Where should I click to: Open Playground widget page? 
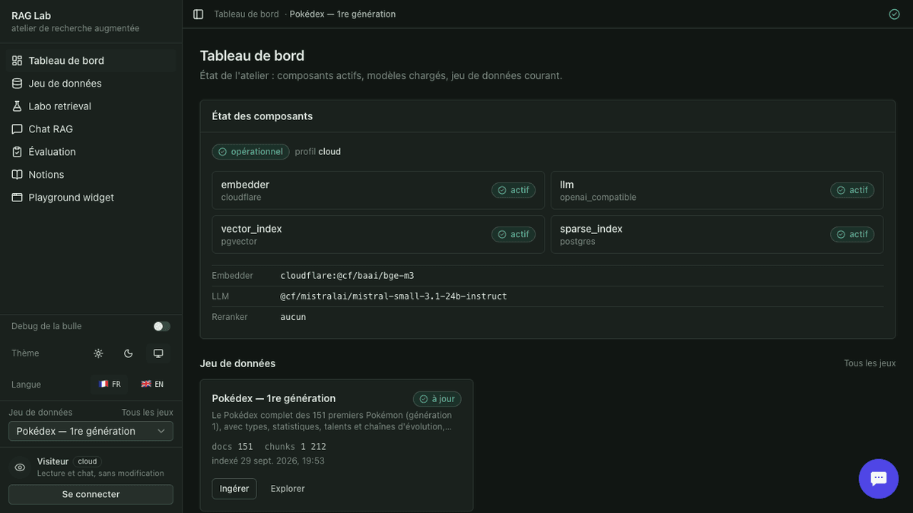(x=91, y=198)
